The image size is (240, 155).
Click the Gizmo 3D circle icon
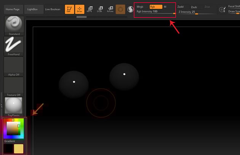(x=120, y=10)
